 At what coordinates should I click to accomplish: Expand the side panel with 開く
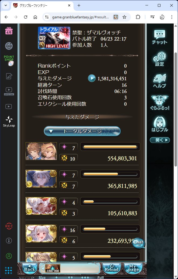(160, 140)
